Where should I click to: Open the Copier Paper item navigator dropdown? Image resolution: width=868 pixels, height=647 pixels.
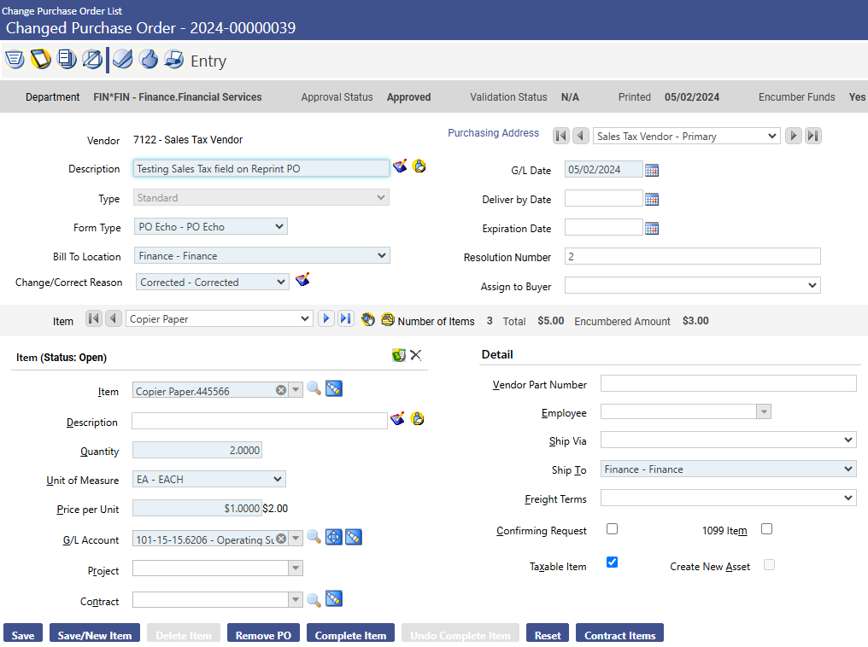[220, 318]
